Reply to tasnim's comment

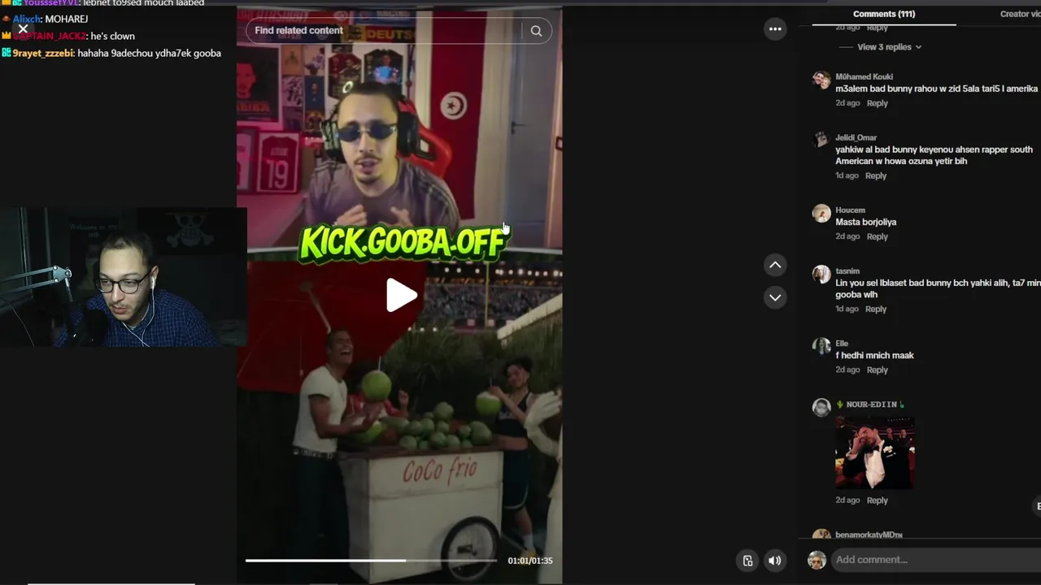(x=875, y=309)
